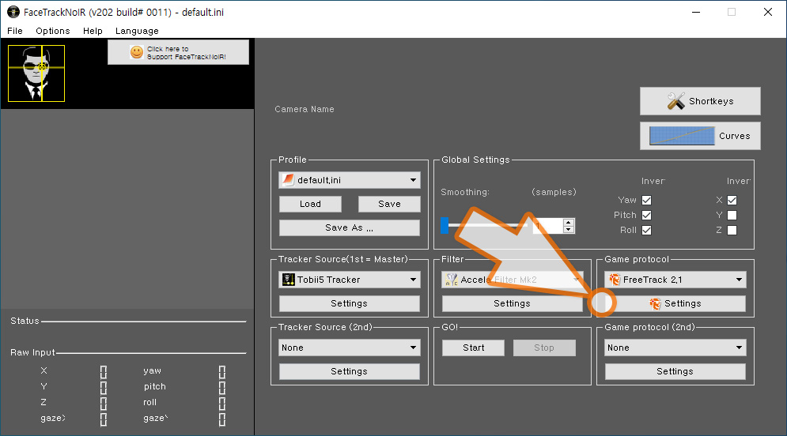Click the Smoothing slider handle
This screenshot has height=436, width=787.
(445, 226)
